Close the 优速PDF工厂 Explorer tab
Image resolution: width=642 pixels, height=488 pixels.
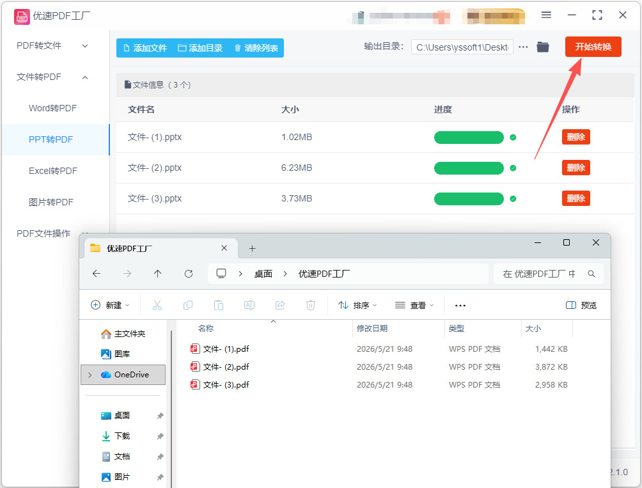(224, 248)
